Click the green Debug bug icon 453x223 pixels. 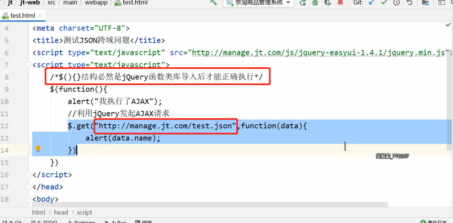pos(315,3)
